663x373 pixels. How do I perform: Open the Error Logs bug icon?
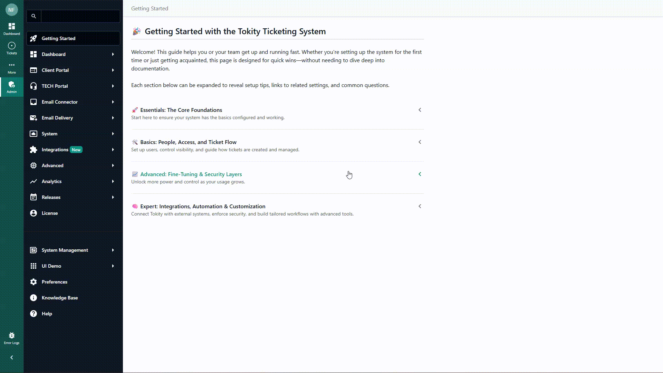pyautogui.click(x=11, y=336)
